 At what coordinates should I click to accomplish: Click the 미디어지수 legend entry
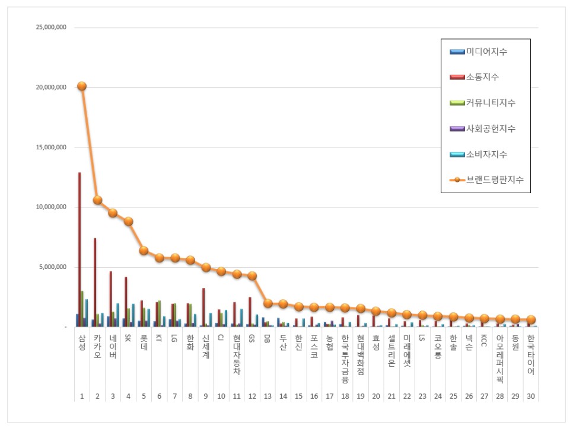(478, 52)
